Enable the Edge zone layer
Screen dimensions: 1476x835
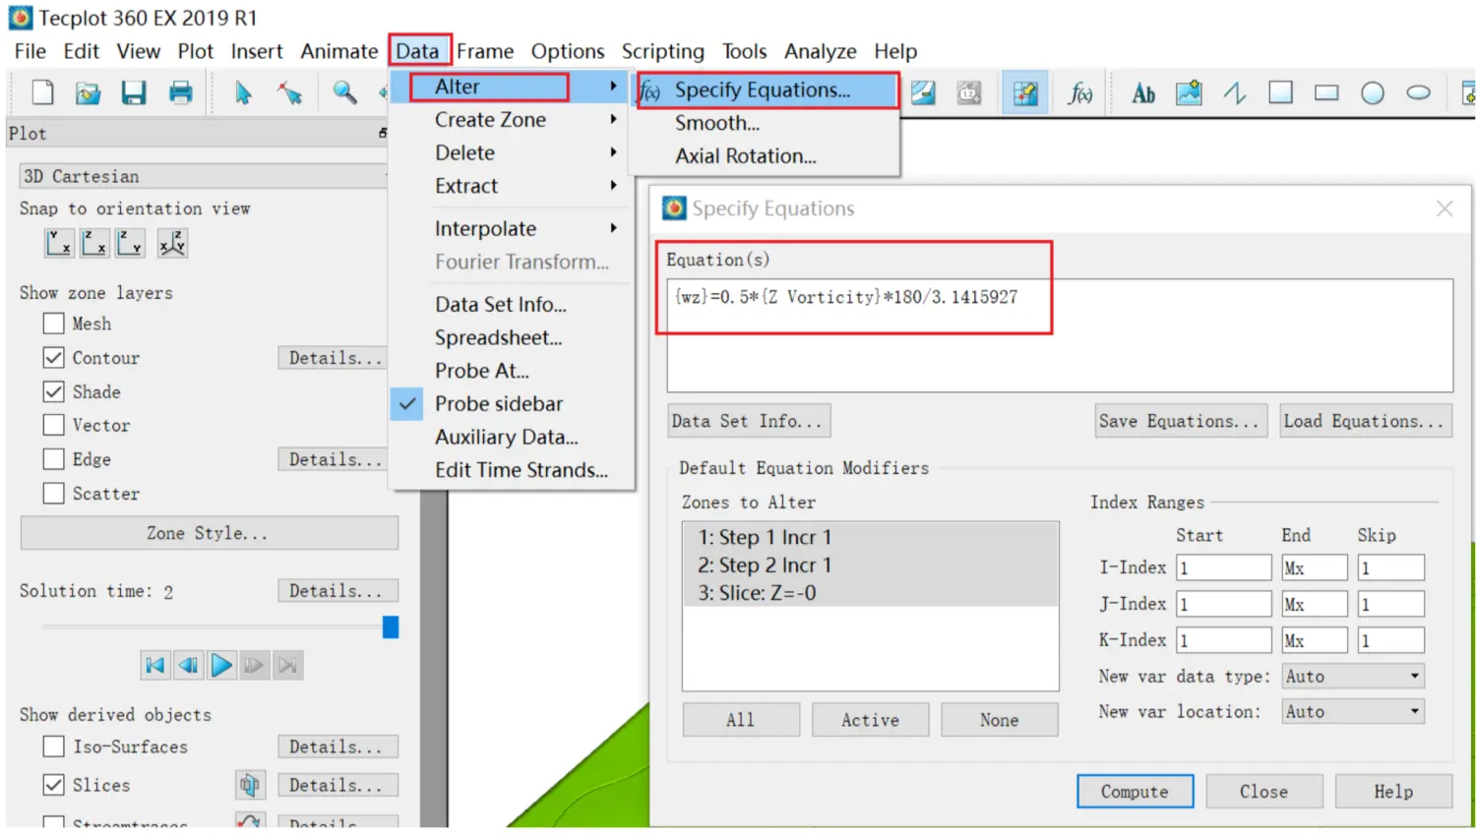pos(54,459)
